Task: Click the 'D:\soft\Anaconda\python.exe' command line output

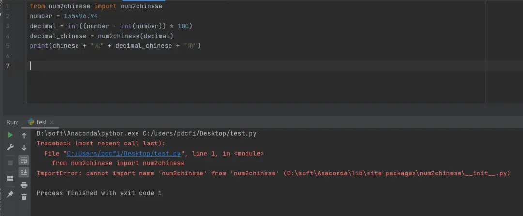Action: pyautogui.click(x=146, y=133)
